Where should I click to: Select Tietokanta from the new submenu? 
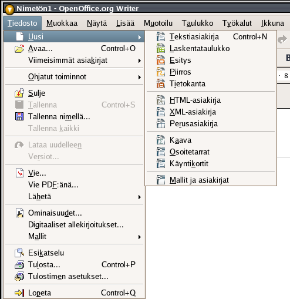coord(211,83)
